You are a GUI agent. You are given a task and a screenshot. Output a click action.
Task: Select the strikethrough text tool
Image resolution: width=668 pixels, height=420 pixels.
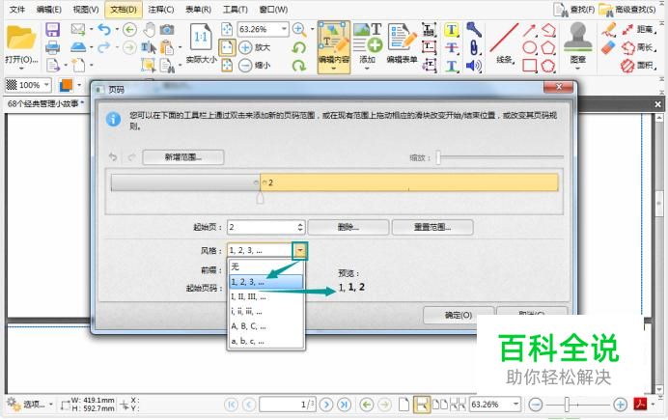point(452,47)
